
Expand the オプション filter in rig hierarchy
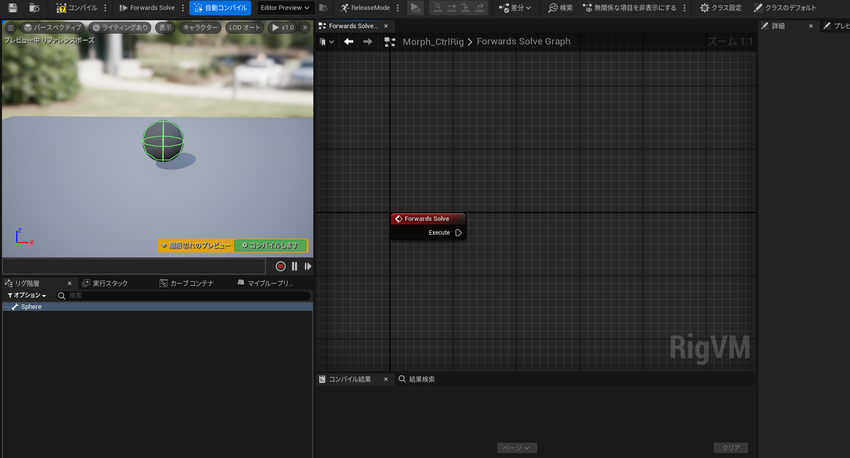[x=27, y=295]
